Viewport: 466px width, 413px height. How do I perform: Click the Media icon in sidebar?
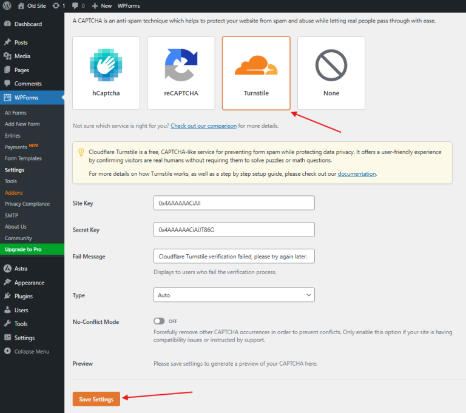pyautogui.click(x=7, y=56)
